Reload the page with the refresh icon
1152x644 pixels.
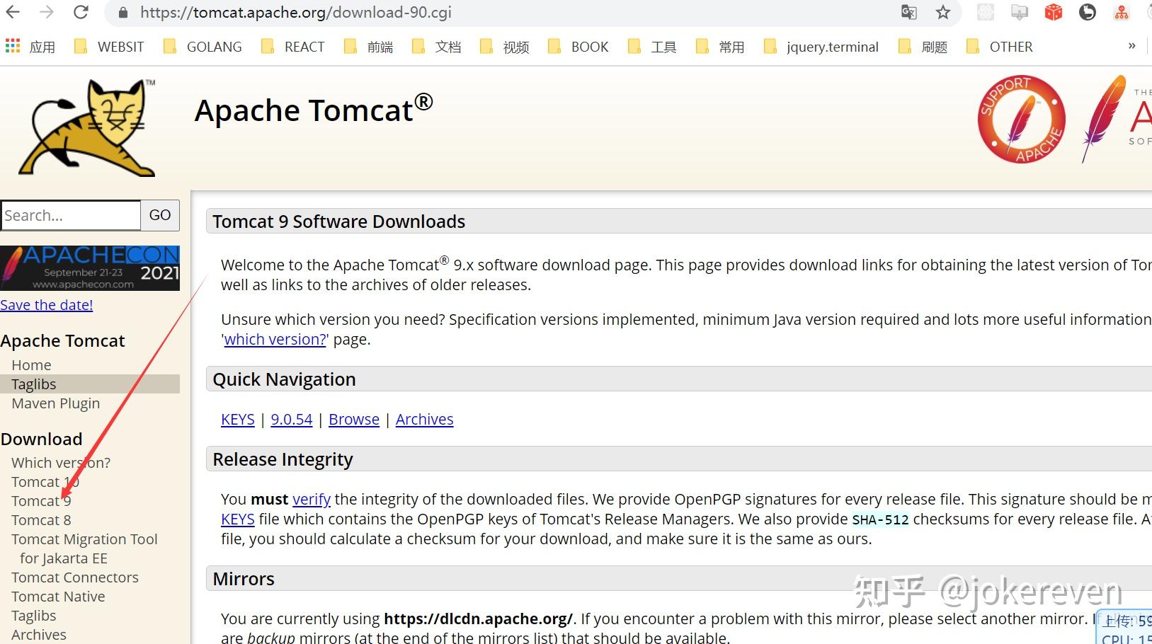[x=81, y=11]
